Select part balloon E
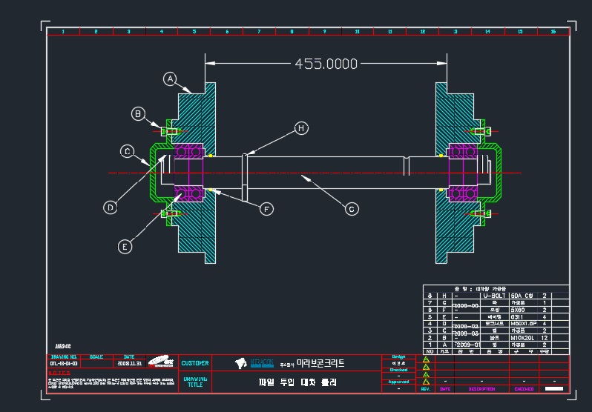This screenshot has width=592, height=412. [125, 247]
